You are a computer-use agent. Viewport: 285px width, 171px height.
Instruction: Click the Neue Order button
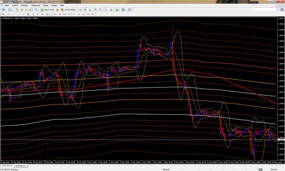click(48, 10)
